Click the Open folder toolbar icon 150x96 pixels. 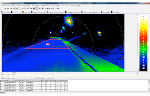[x=5, y=8]
